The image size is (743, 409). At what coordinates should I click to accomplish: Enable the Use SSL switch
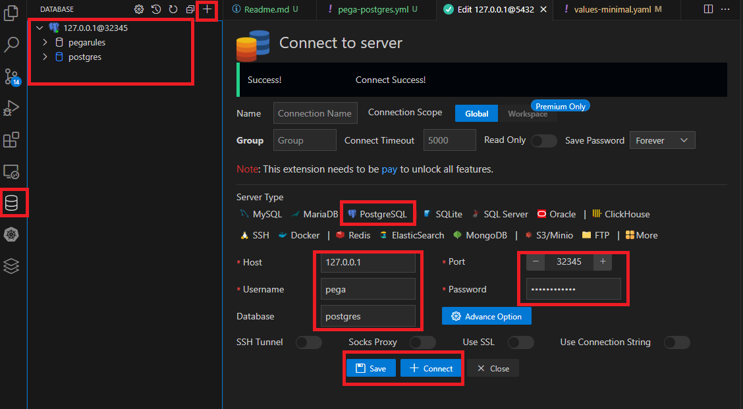[x=521, y=342]
